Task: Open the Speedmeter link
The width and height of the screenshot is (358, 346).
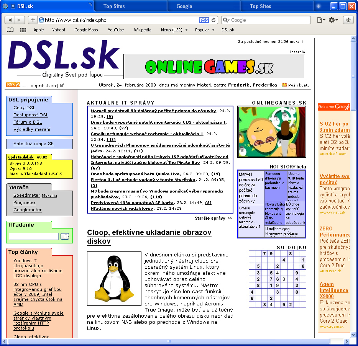Action: (x=27, y=195)
